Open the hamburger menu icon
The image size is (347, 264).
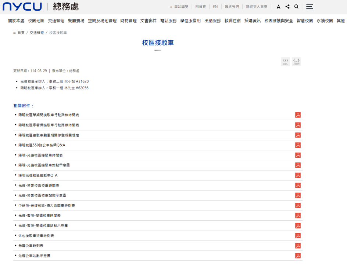click(310, 7)
